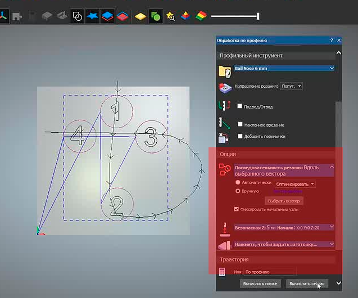Open the tool library folder icon
358x298 pixels.
coord(225,71)
